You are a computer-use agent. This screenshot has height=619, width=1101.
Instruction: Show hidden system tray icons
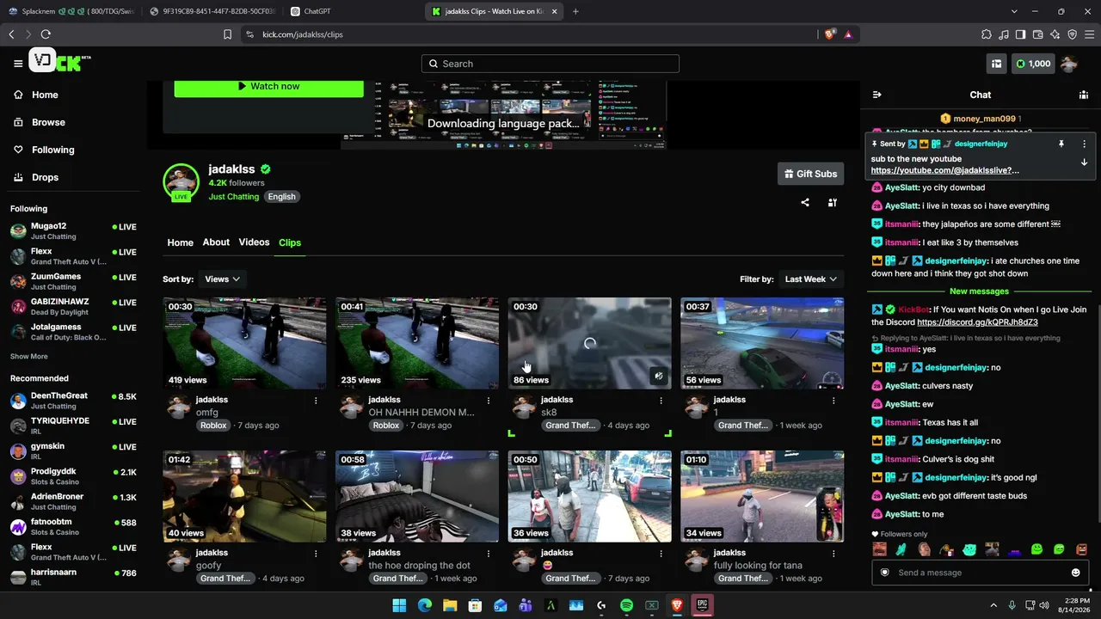pos(993,605)
